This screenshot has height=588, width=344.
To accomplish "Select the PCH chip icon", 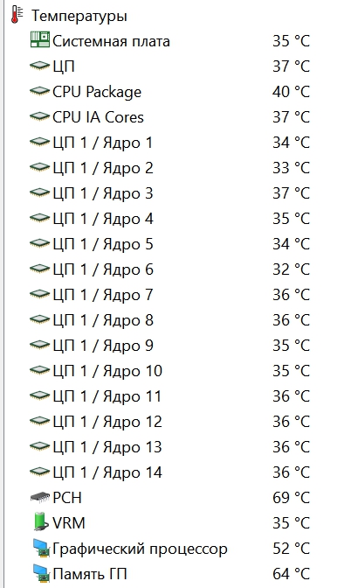I will [39, 497].
